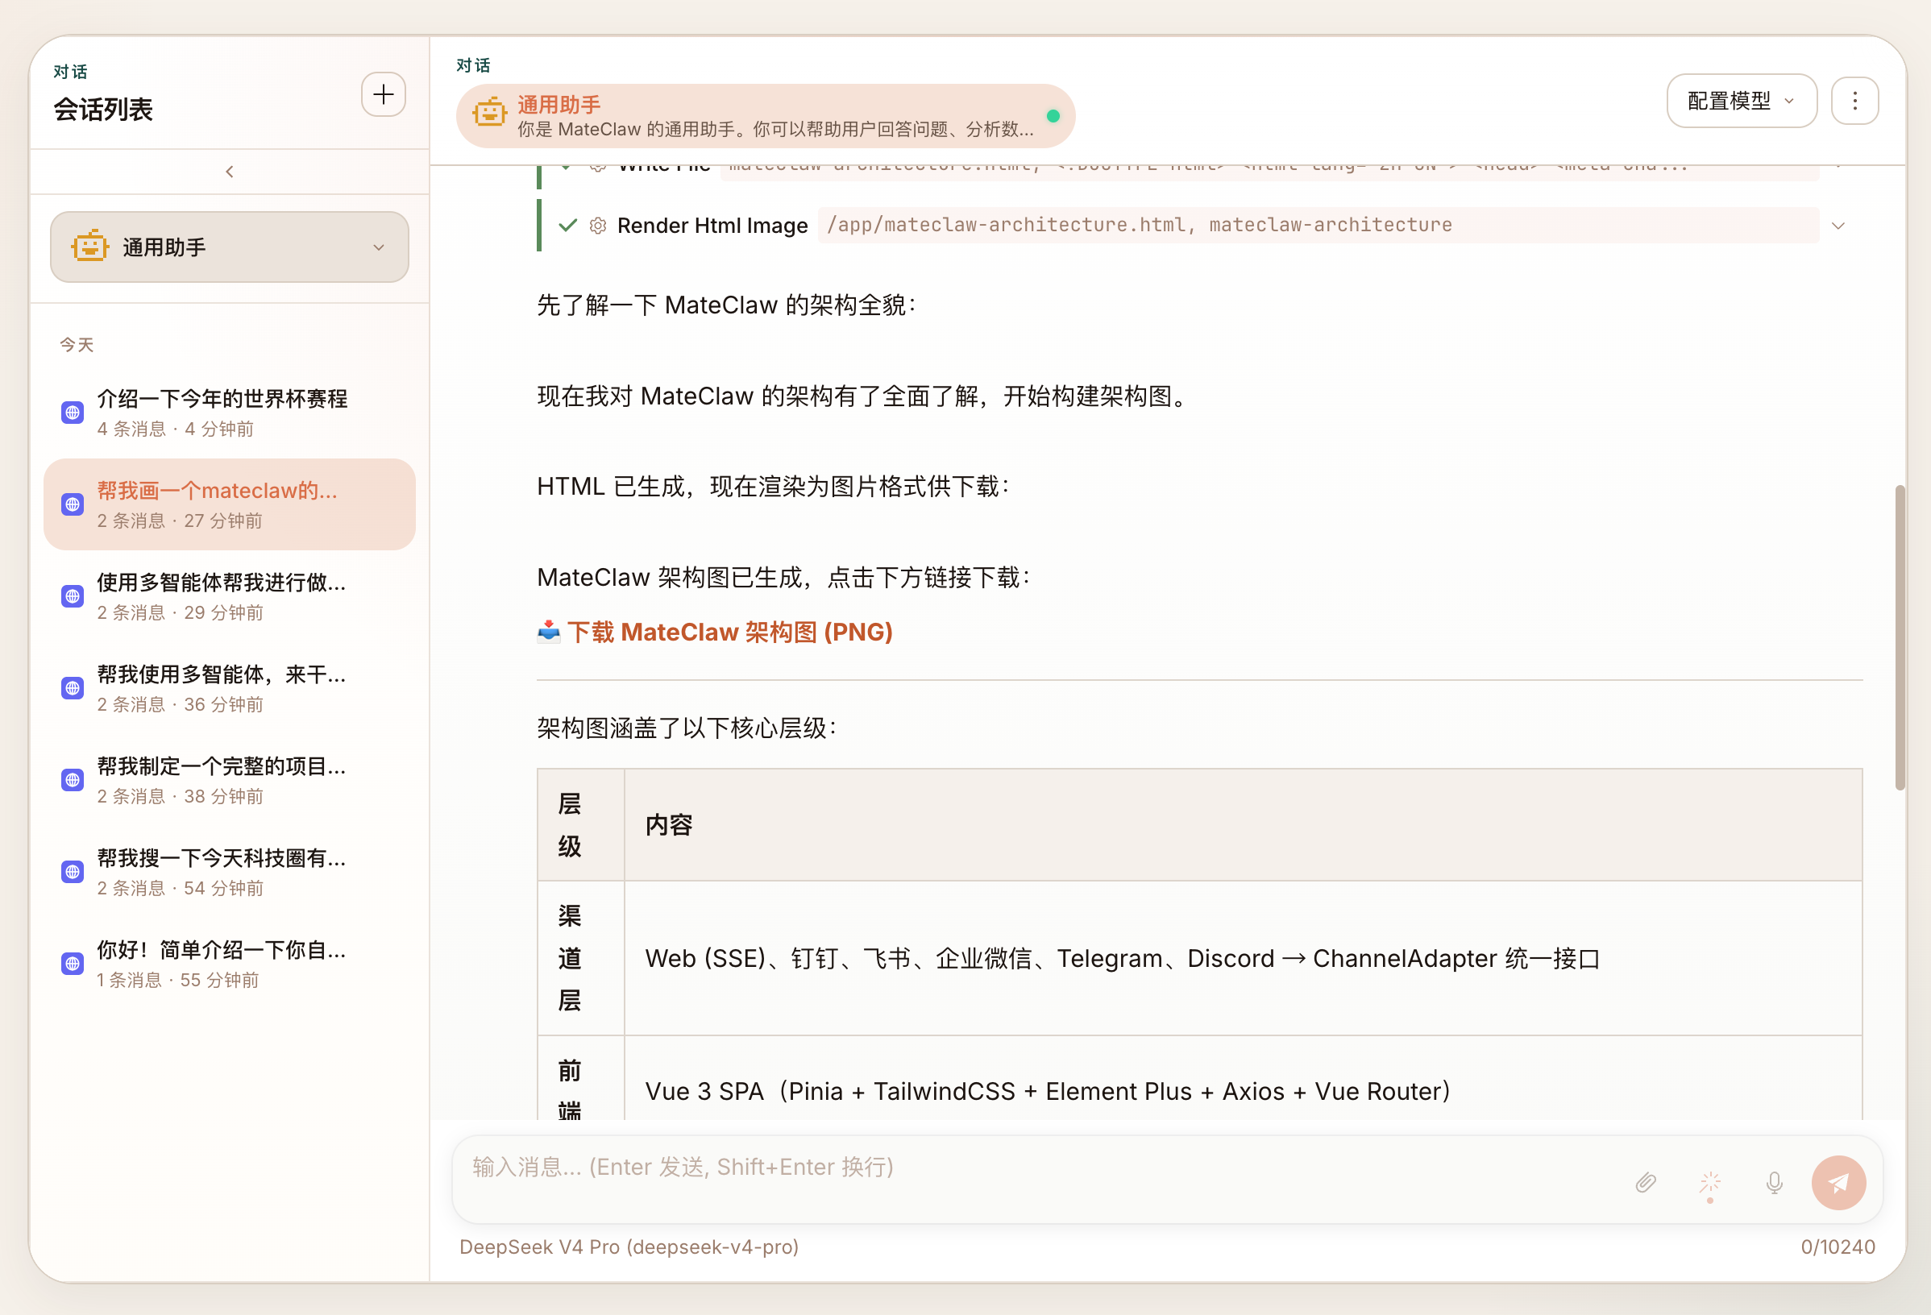
Task: Click the robot icon in the agent selector
Action: pyautogui.click(x=89, y=246)
